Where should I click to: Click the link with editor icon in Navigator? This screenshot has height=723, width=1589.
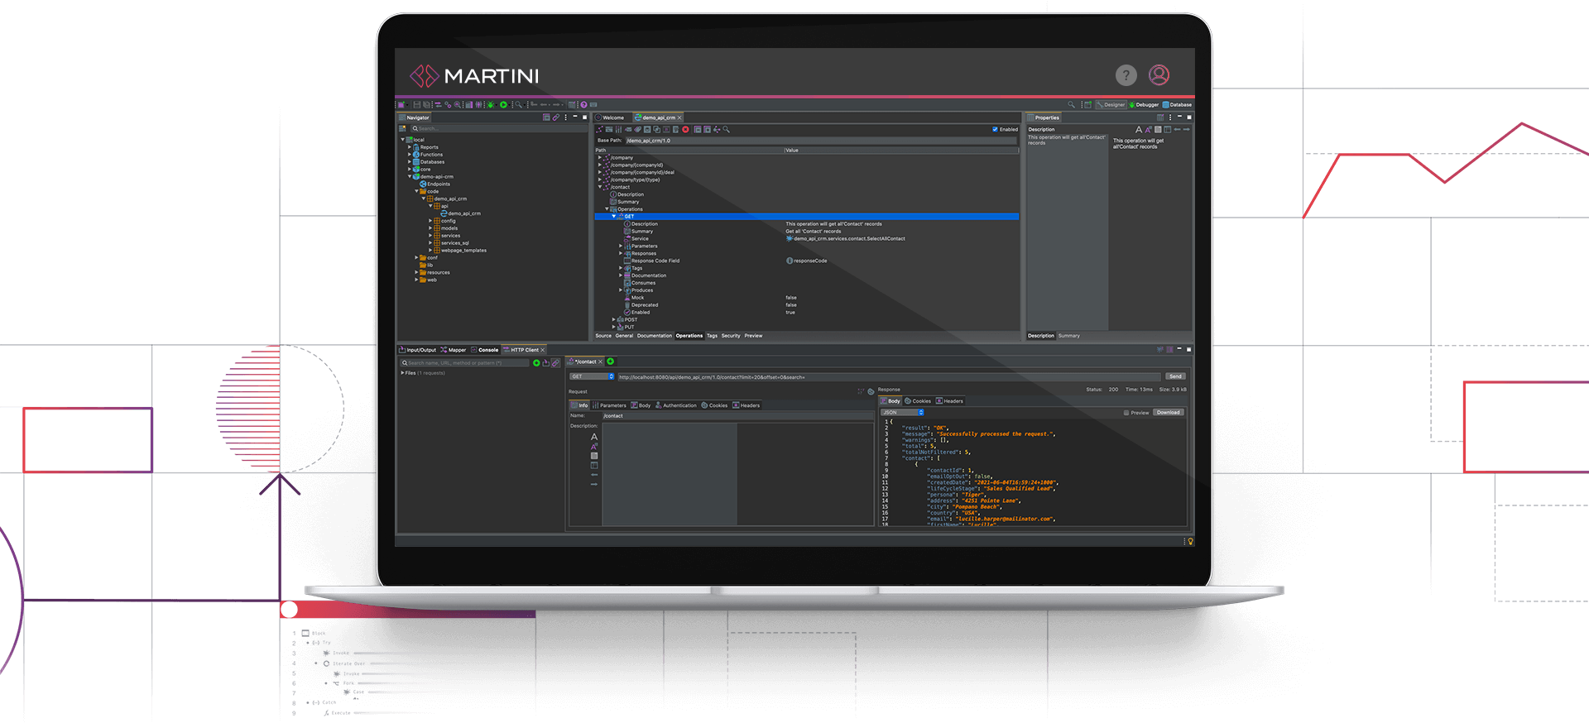[x=556, y=117]
